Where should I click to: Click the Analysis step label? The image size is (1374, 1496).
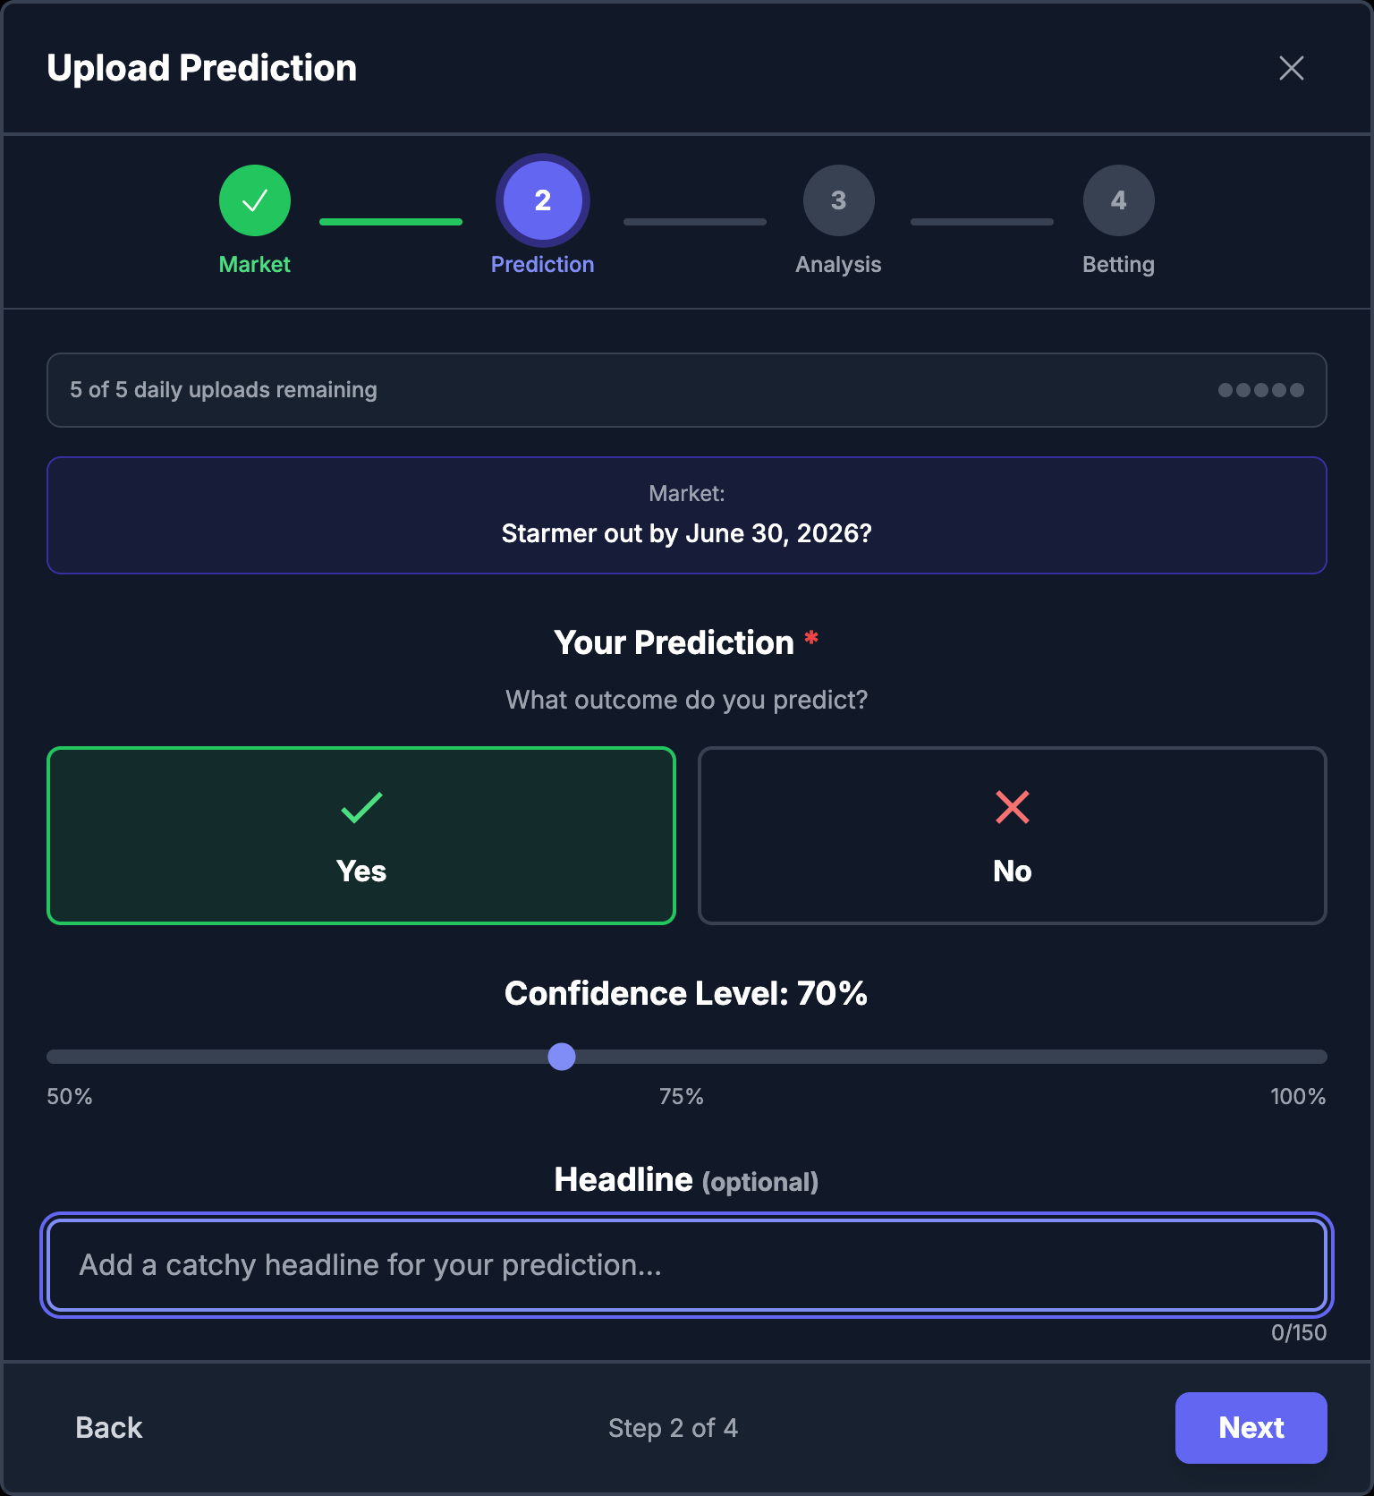click(x=838, y=264)
